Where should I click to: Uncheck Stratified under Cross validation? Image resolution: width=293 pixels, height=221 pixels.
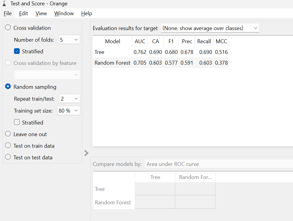17,51
